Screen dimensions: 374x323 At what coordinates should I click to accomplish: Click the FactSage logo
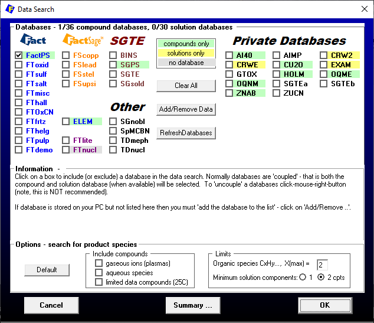pos(83,40)
